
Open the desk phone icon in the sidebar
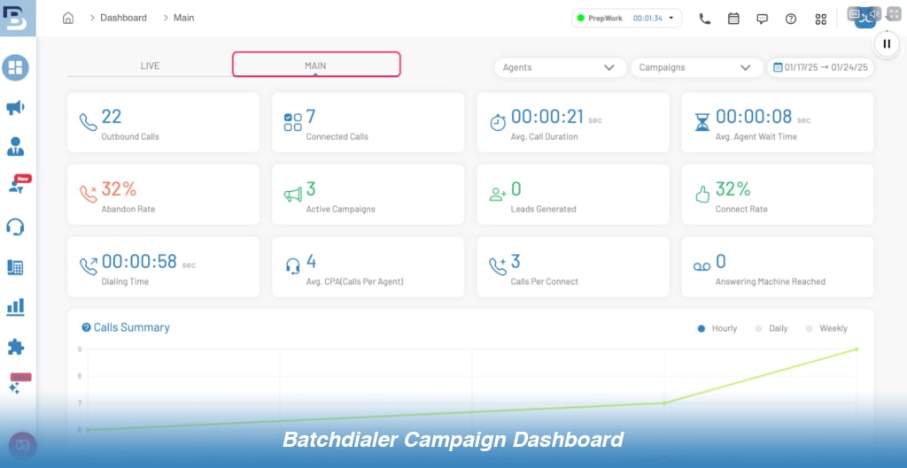coord(16,267)
